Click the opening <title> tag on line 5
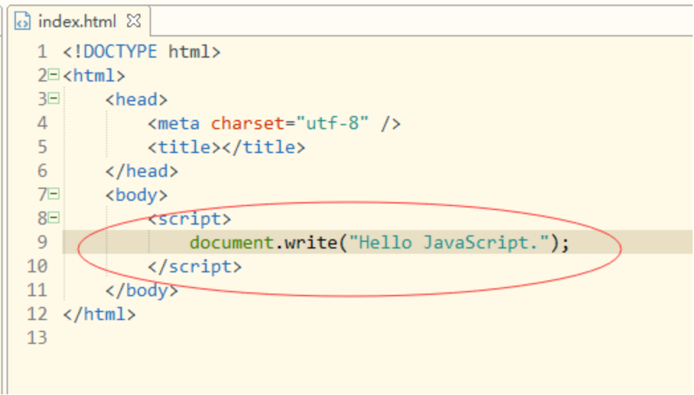694x395 pixels. [x=184, y=147]
